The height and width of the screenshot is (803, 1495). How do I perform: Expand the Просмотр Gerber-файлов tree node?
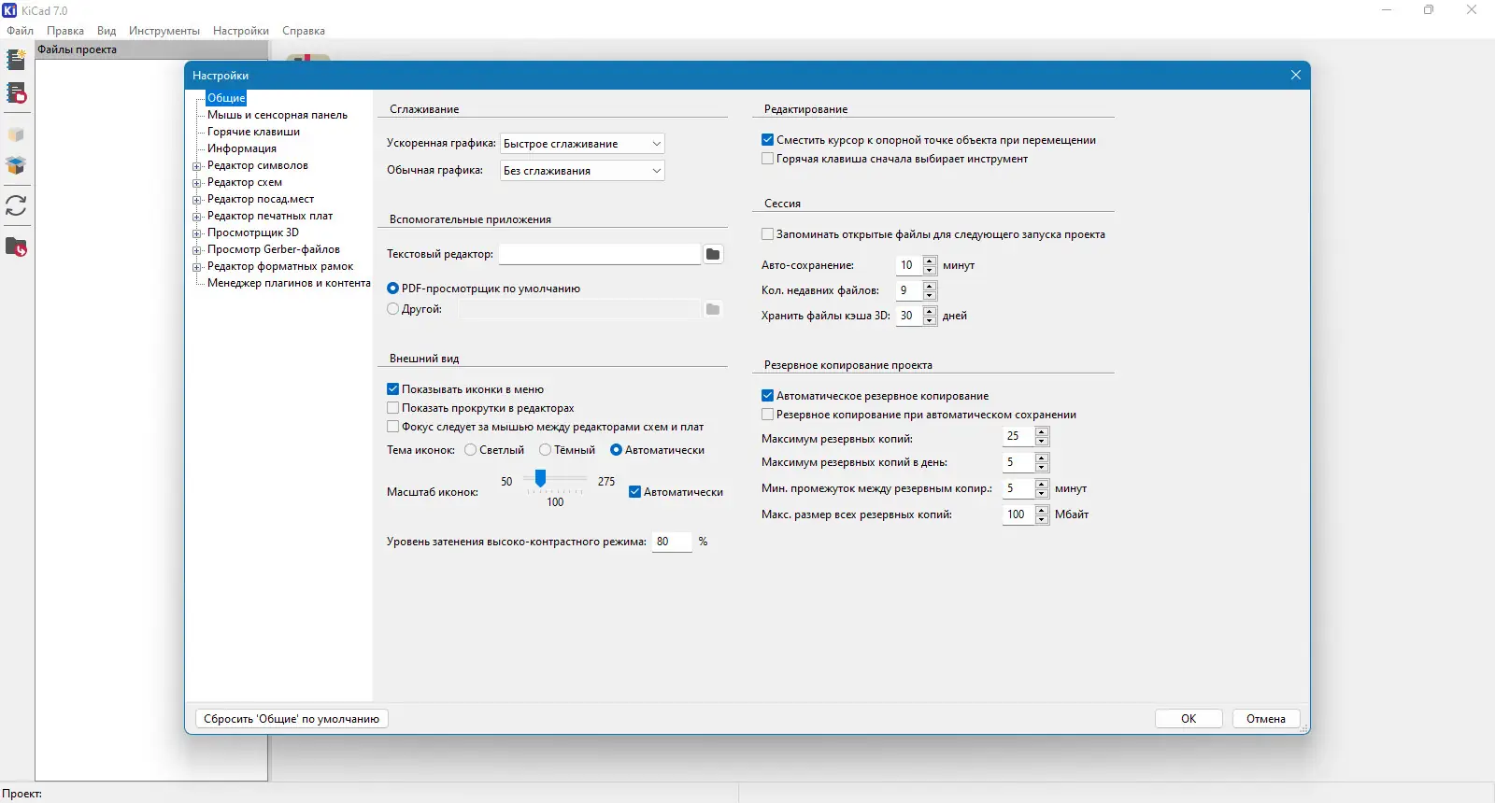pos(197,250)
